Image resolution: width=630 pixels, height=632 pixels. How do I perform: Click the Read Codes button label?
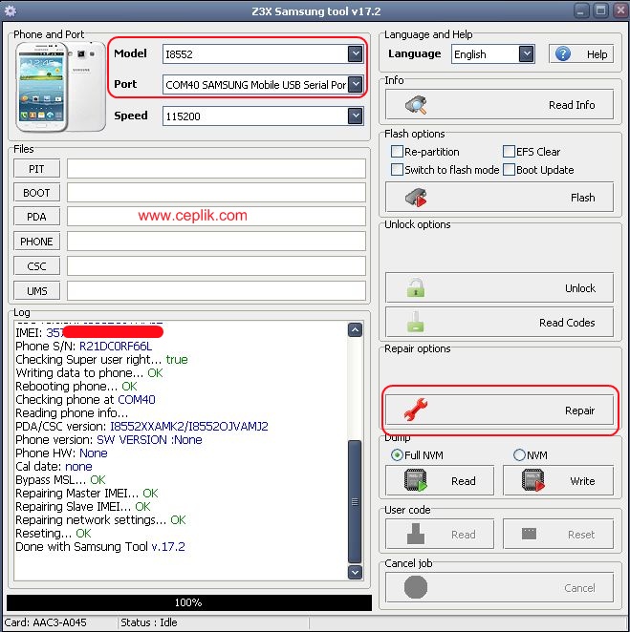(x=567, y=323)
